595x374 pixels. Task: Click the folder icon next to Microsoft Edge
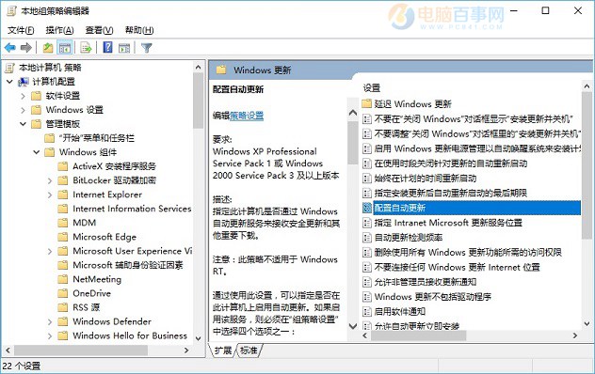[x=63, y=237]
